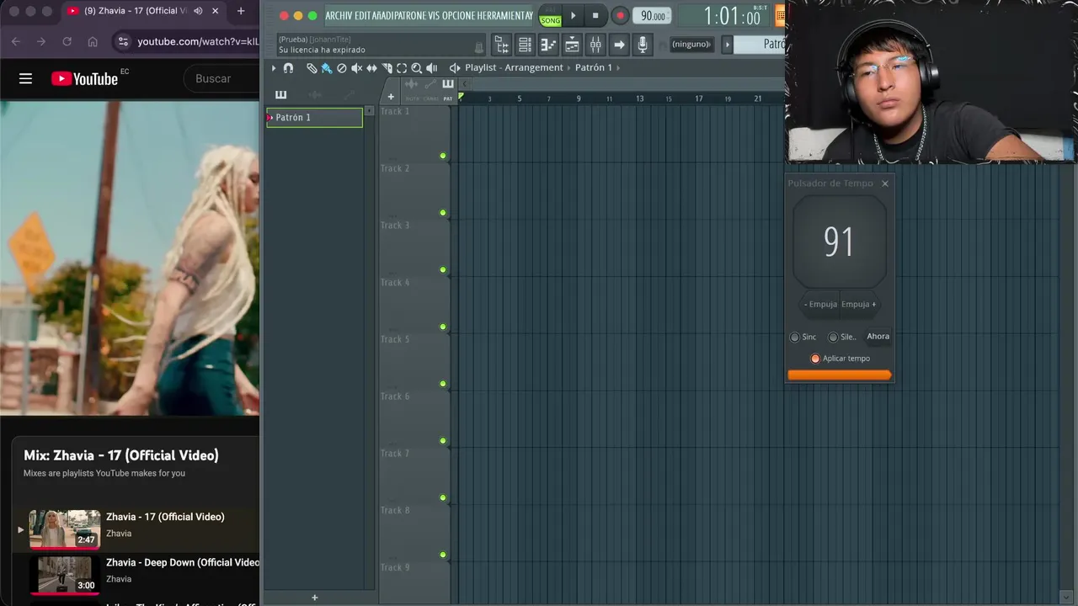1078x606 pixels.
Task: Open the EDIT menu
Action: click(x=363, y=16)
